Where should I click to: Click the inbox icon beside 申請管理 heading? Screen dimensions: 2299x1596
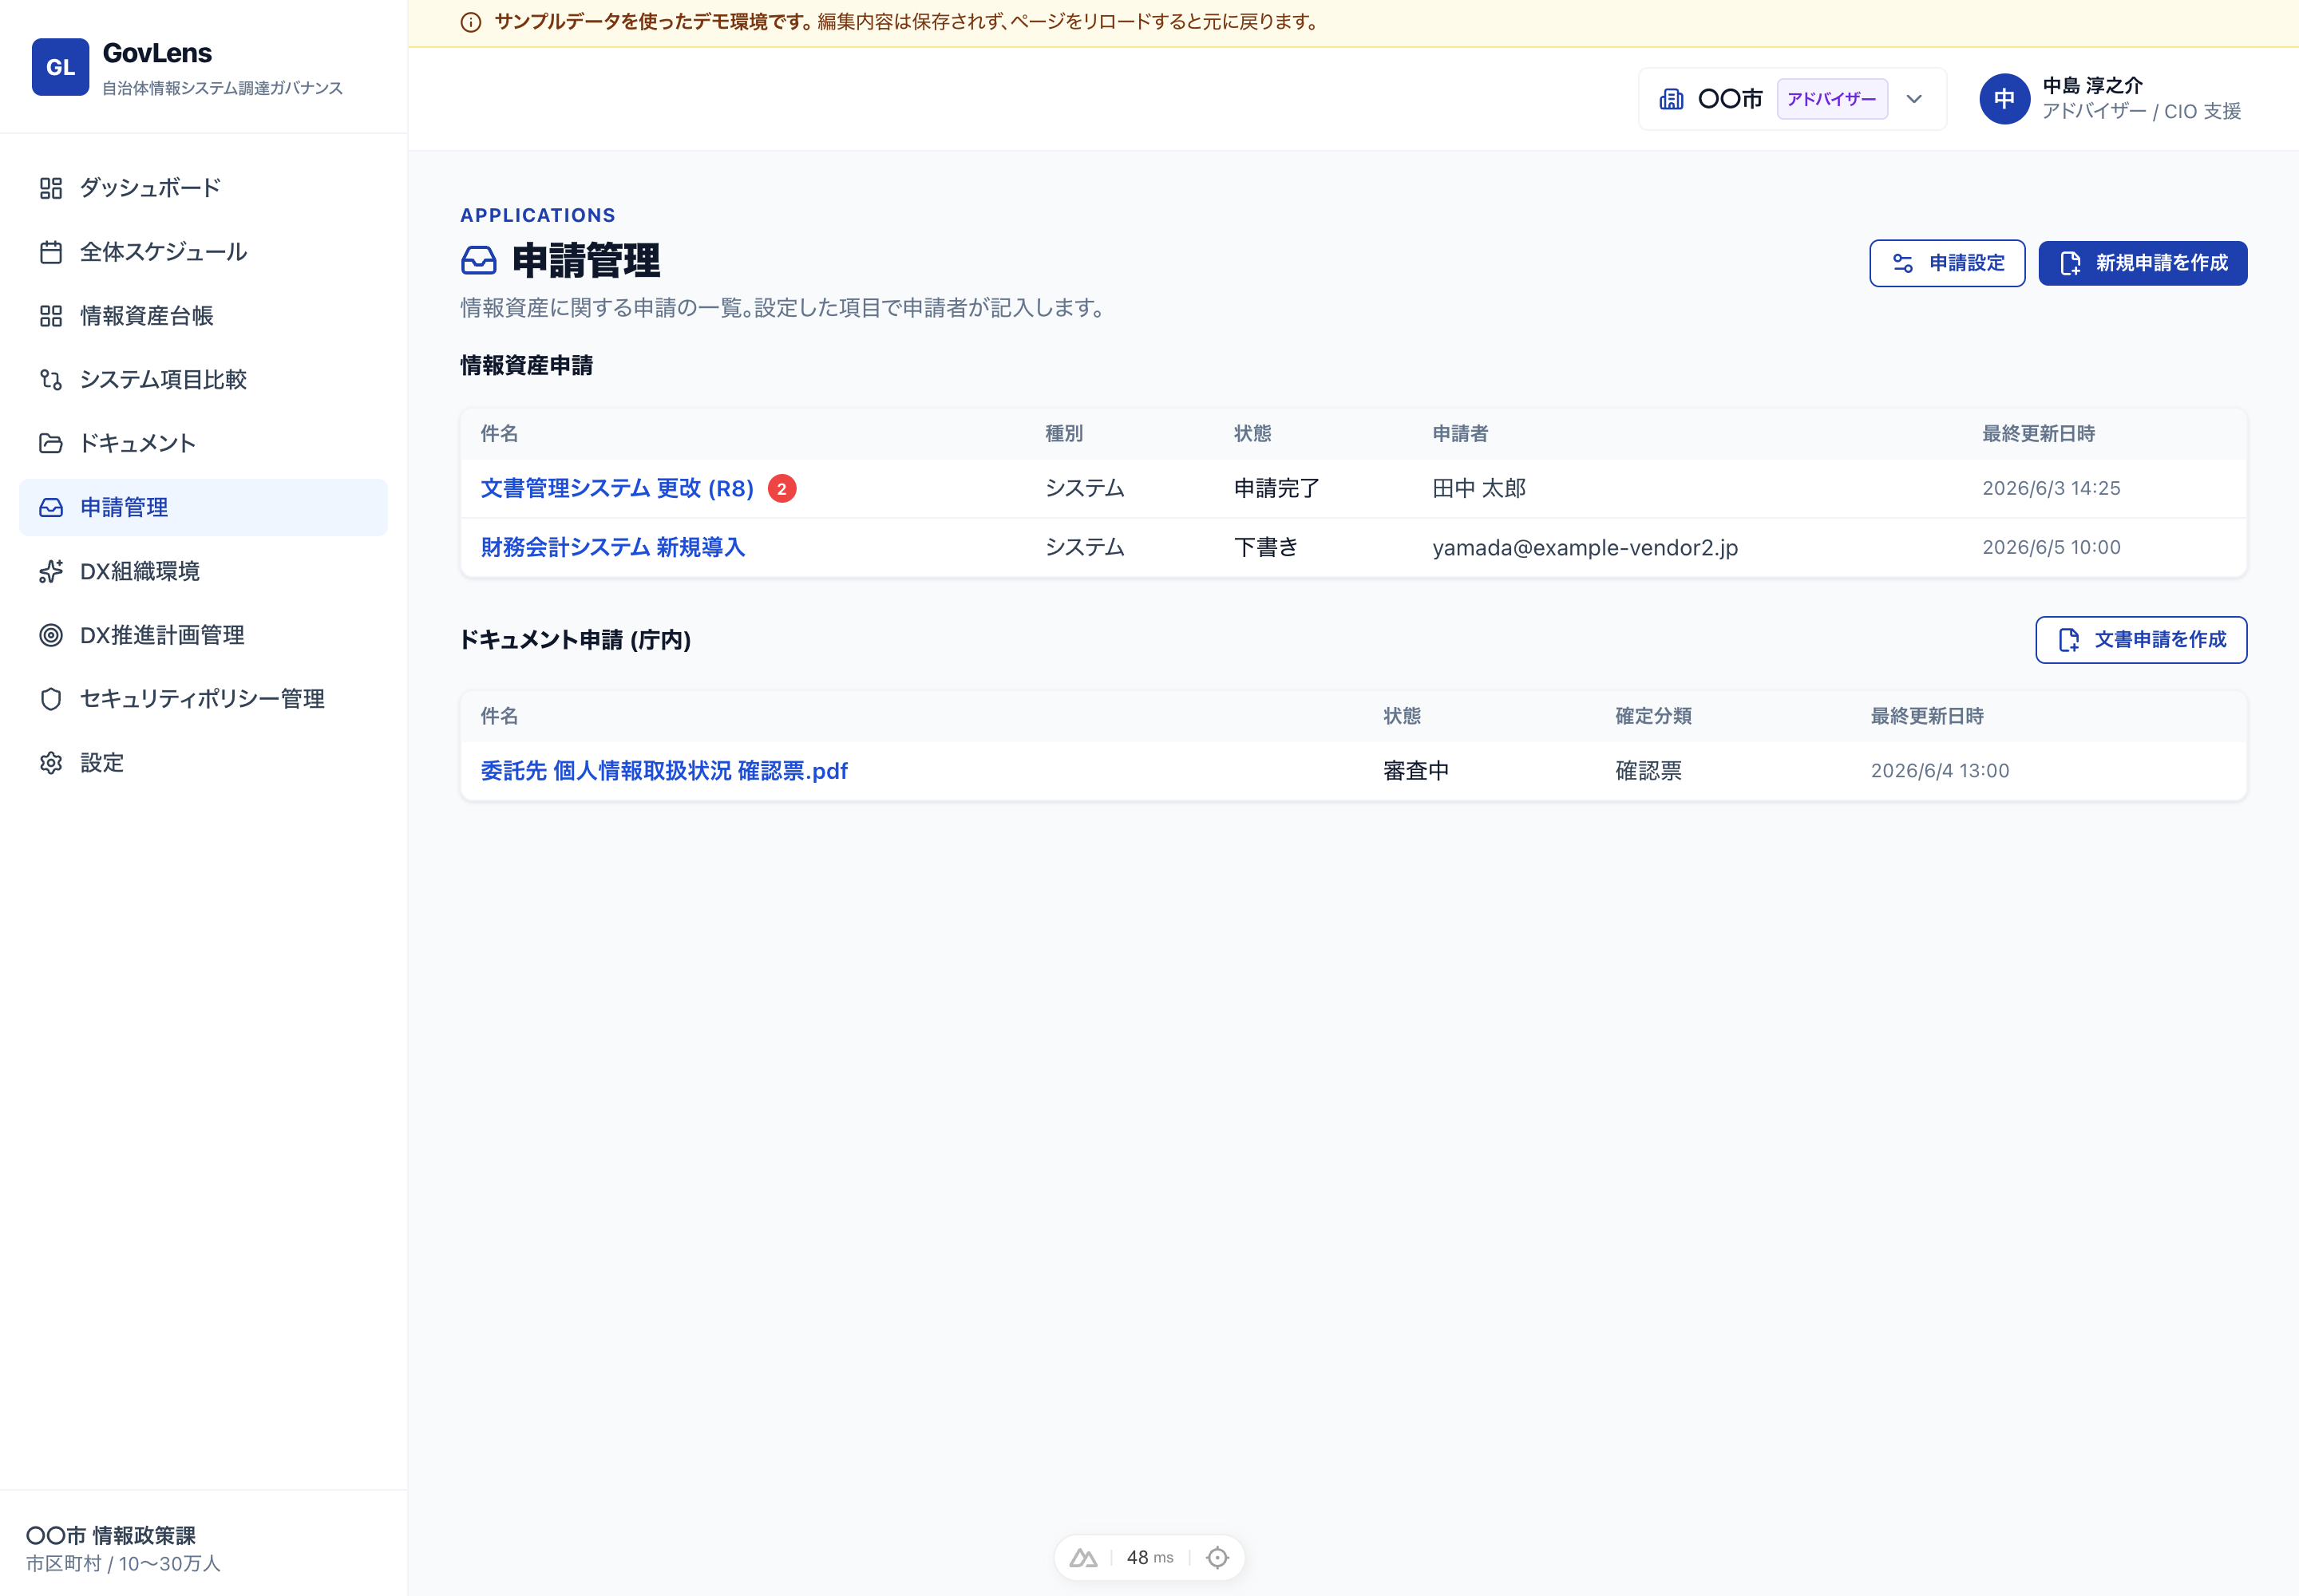coord(479,261)
